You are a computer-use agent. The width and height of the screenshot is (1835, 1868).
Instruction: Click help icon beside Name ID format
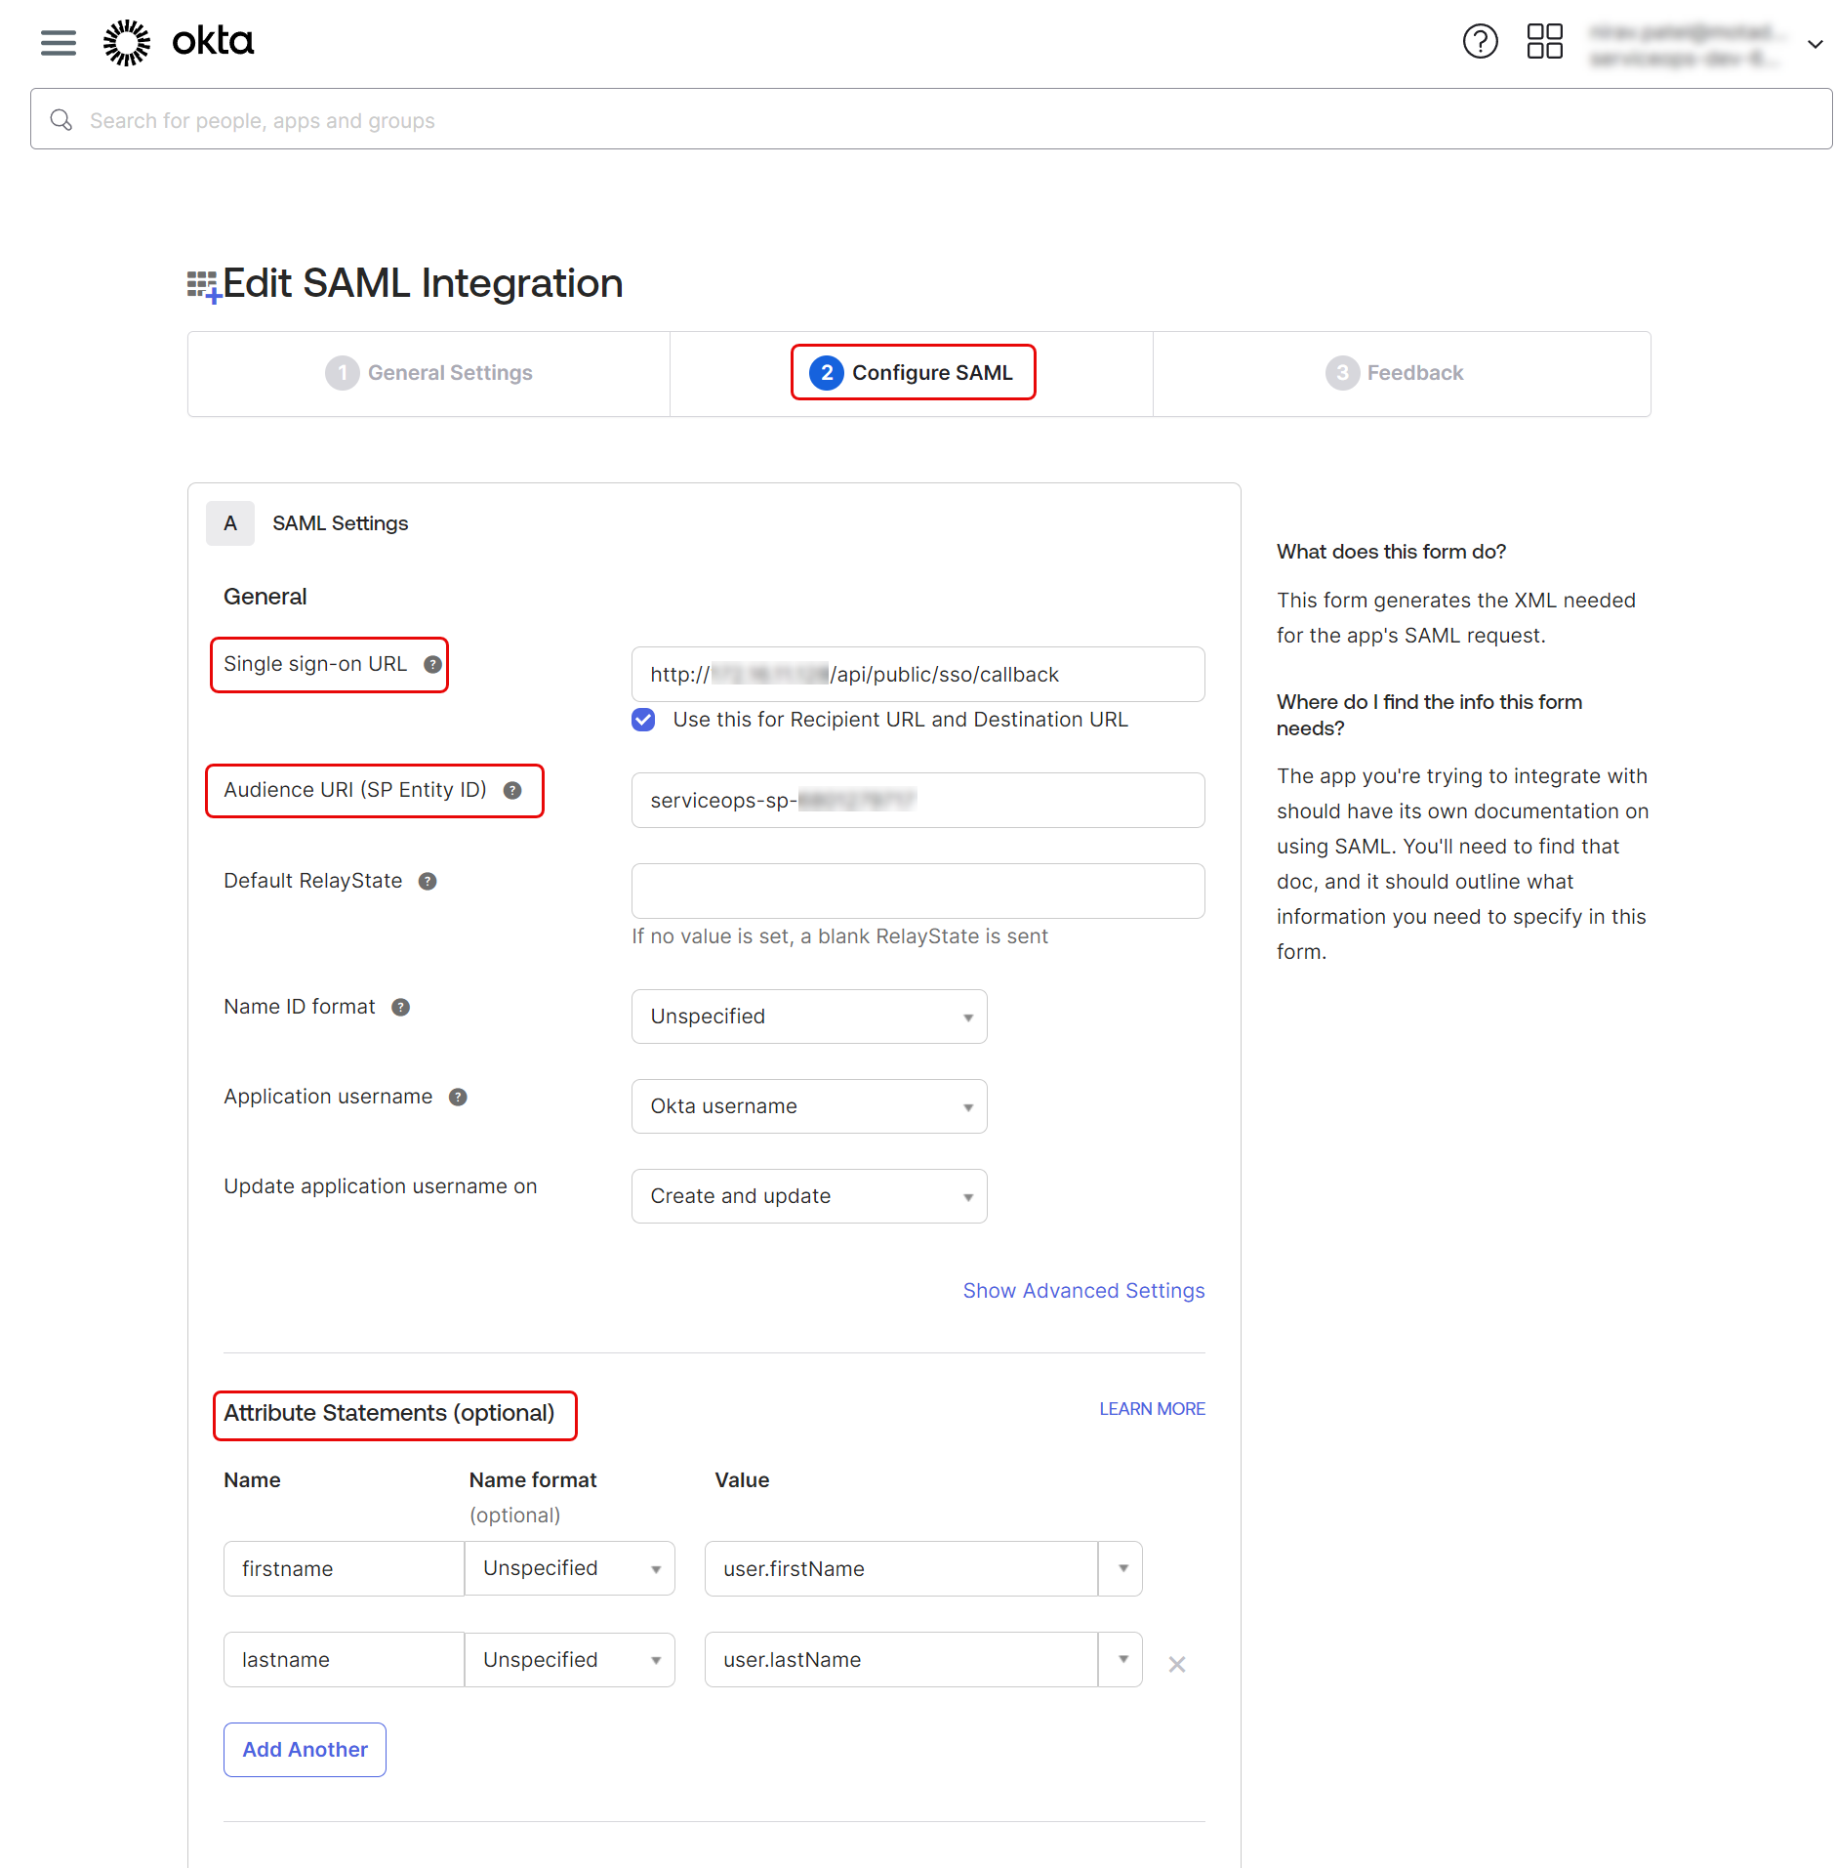coord(400,1008)
